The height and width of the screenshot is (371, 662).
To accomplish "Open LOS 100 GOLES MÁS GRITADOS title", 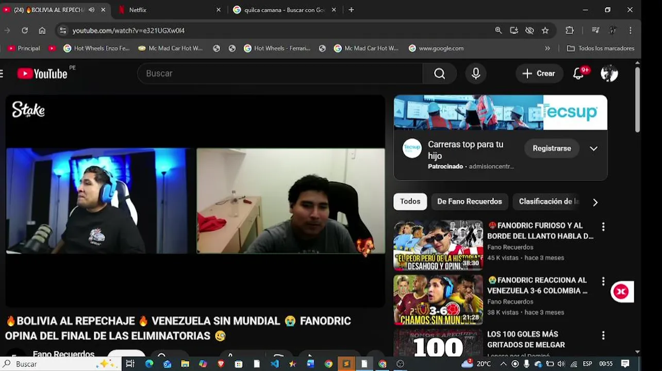I will click(x=526, y=339).
